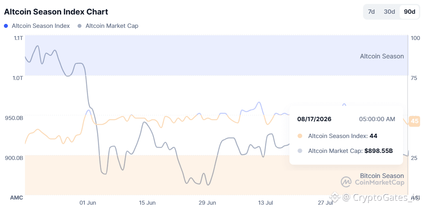
Task: Click the CoinMarketCap logo icon
Action: tap(346, 182)
